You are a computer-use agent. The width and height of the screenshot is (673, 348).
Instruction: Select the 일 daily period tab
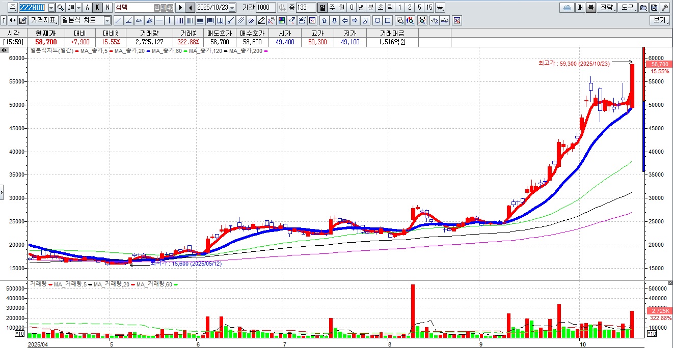322,8
